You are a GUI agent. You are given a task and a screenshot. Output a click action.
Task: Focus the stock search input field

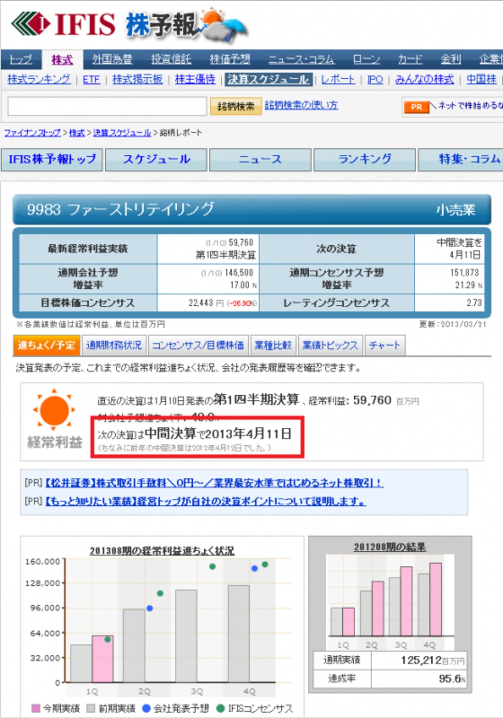[x=107, y=106]
